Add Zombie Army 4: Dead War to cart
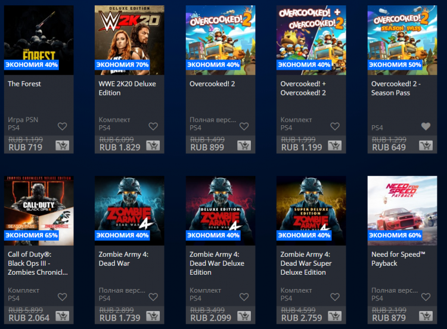The image size is (447, 329). click(x=153, y=316)
